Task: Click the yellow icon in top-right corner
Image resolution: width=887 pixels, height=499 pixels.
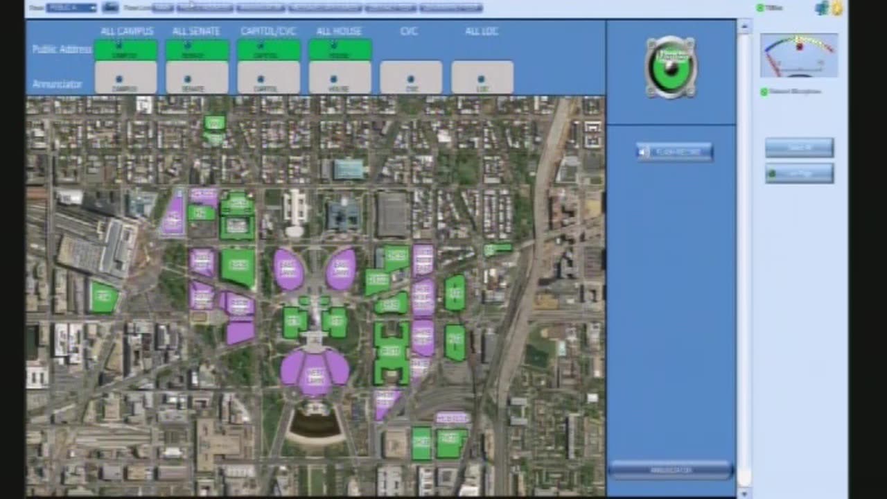Action: (x=837, y=8)
